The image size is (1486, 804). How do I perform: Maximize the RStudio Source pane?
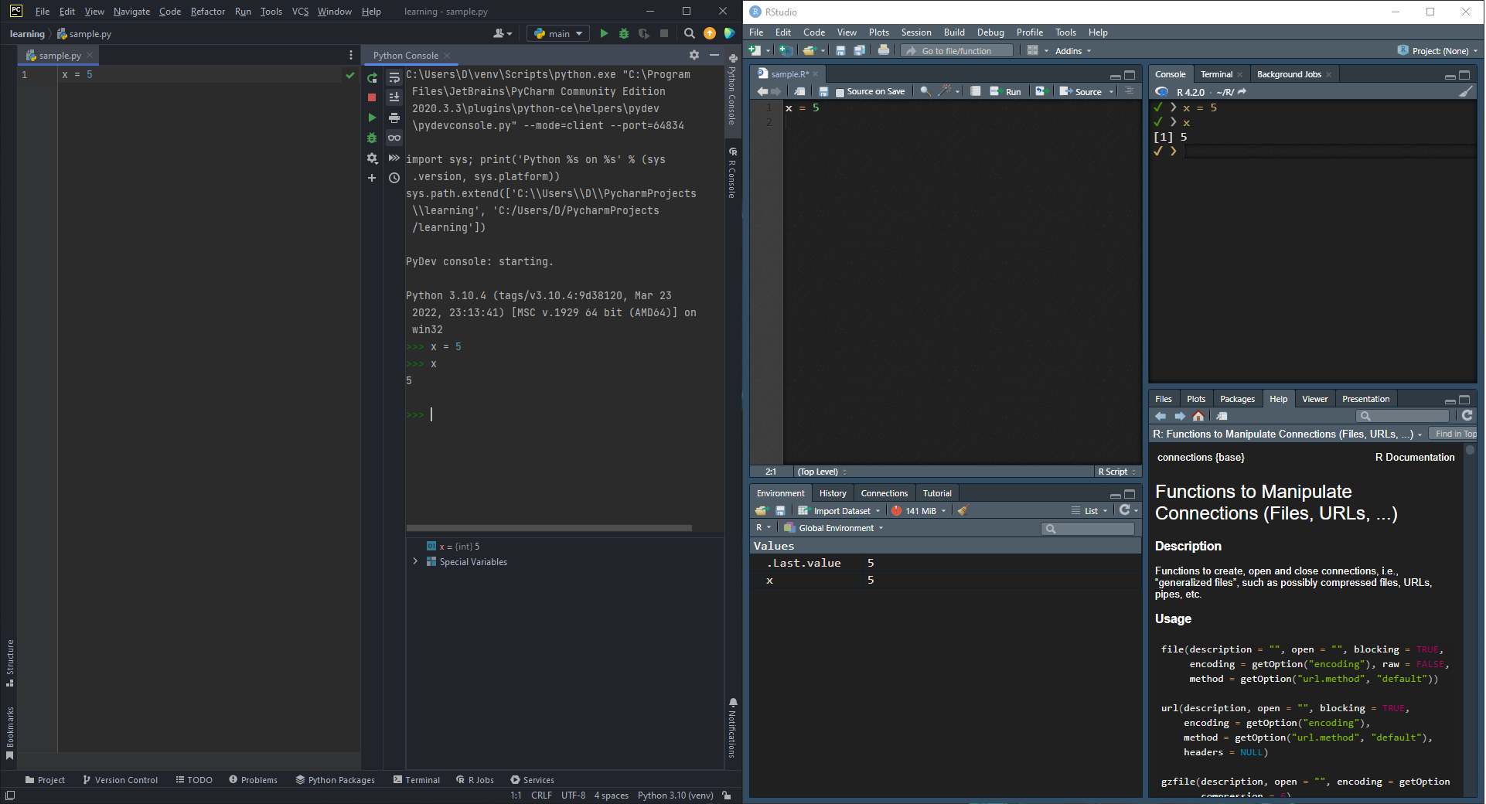pos(1130,75)
